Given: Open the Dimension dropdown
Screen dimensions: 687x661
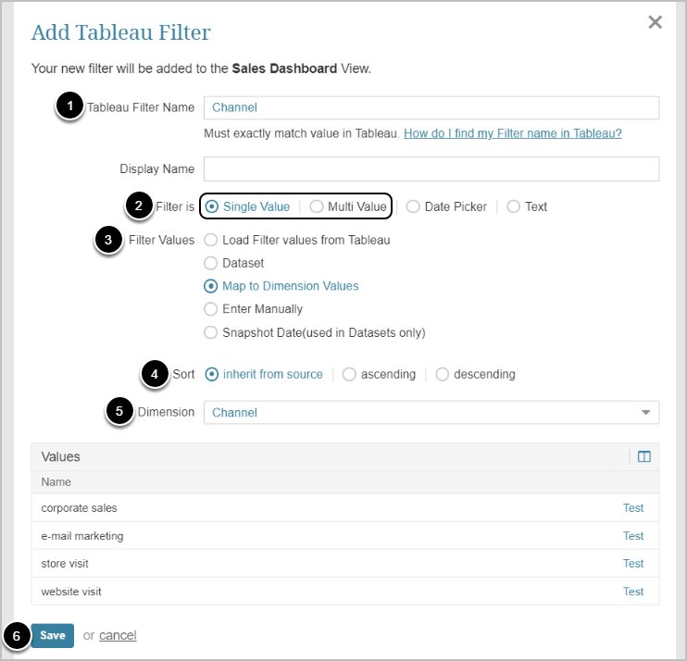Looking at the screenshot, I should click(x=431, y=412).
